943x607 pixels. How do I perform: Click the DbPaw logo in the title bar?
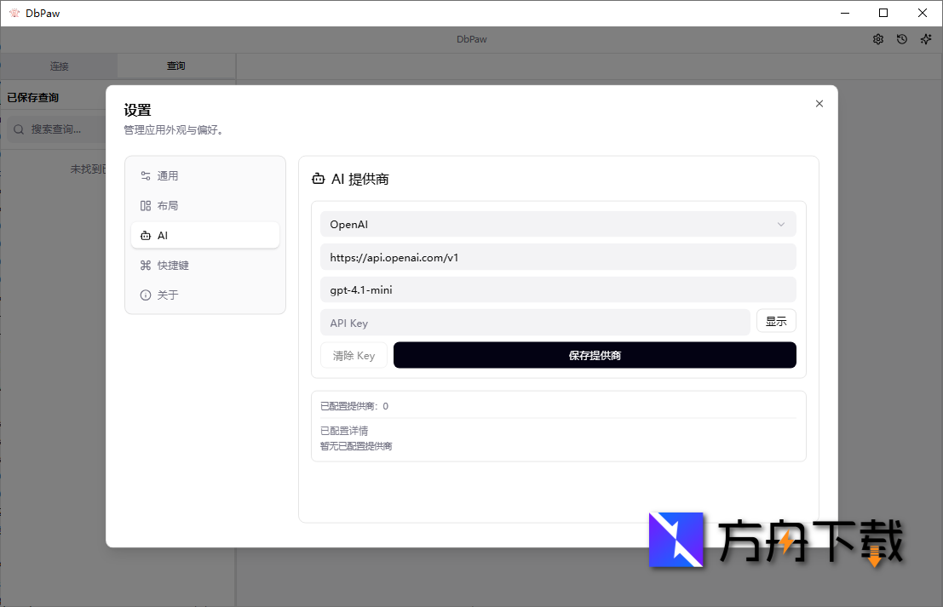[x=14, y=13]
